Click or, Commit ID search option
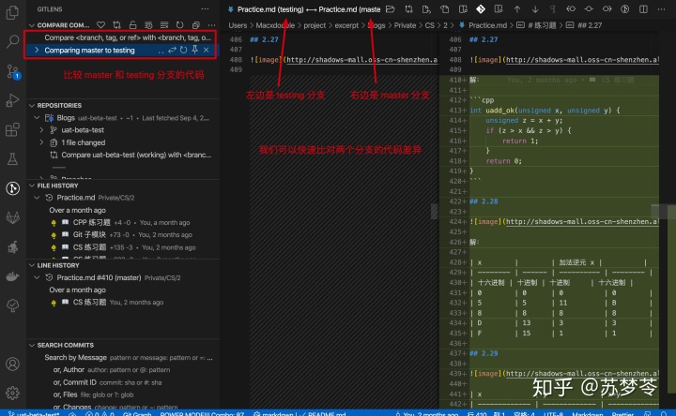This screenshot has width=676, height=416. [x=74, y=382]
